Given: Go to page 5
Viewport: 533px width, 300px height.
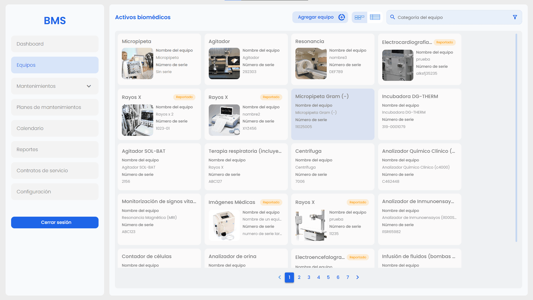Looking at the screenshot, I should (328, 277).
